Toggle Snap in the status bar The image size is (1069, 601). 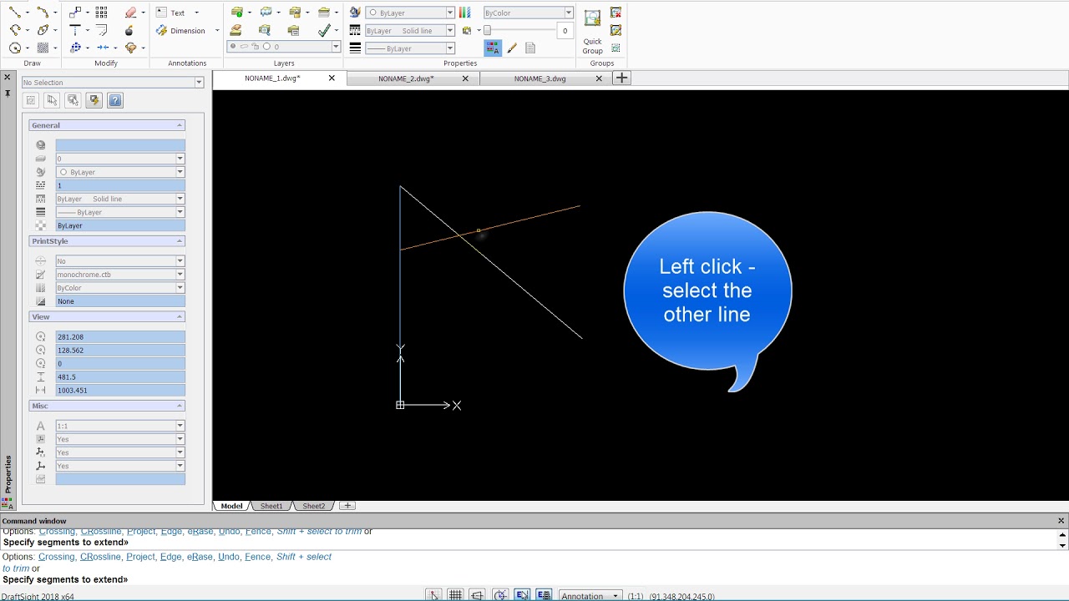pyautogui.click(x=433, y=595)
